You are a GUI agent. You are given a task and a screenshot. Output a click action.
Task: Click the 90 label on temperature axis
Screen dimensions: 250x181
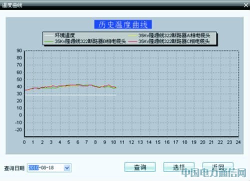[19, 50]
